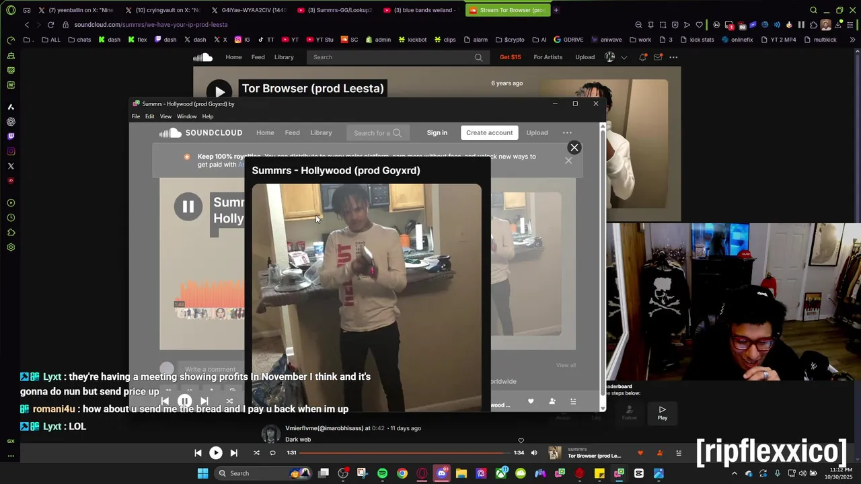Click the Twitch icon in the browser sidebar

click(x=11, y=136)
